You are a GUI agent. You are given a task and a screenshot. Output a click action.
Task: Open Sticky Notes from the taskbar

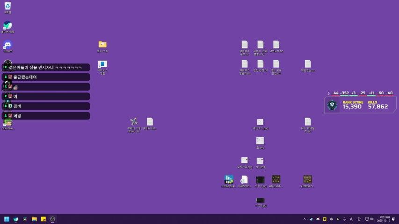click(44, 219)
